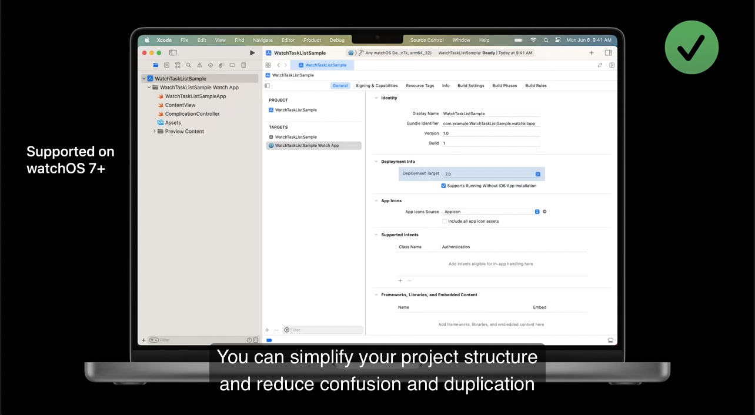This screenshot has width=755, height=415.
Task: Toggle the debug area button at bottom right
Action: (x=610, y=340)
